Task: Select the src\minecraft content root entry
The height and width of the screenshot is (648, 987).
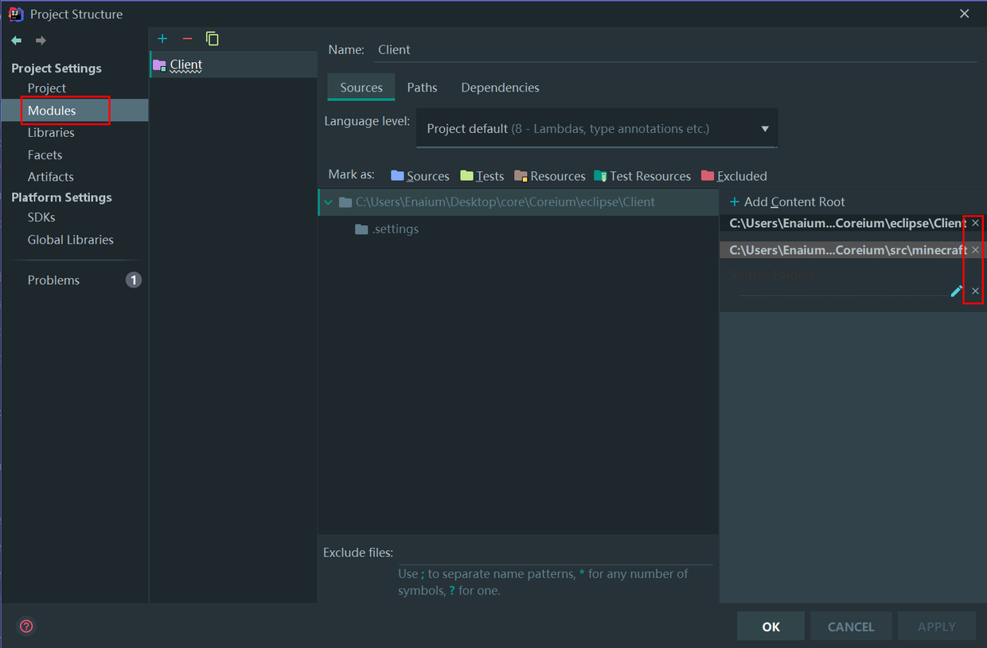Action: [848, 250]
